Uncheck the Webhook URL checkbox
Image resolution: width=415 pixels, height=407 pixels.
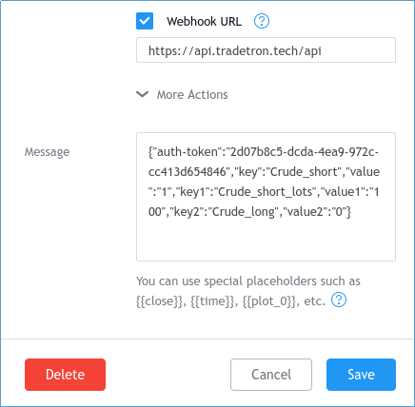coord(145,21)
